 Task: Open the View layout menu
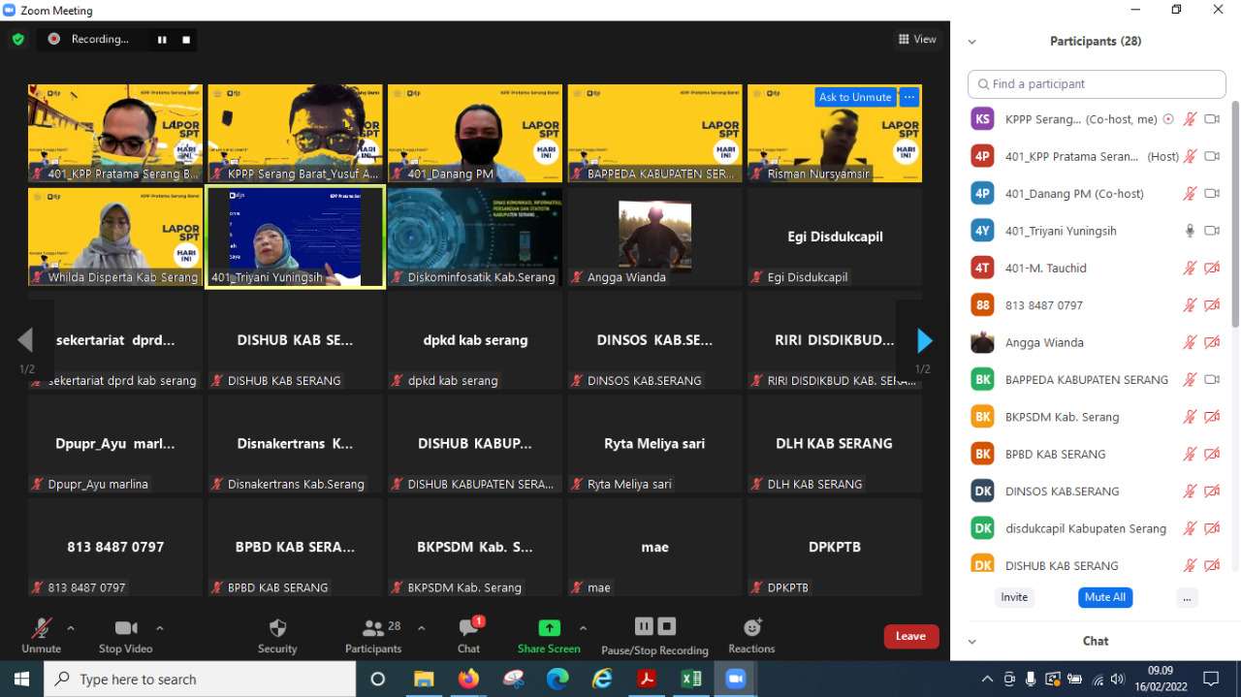pos(916,40)
